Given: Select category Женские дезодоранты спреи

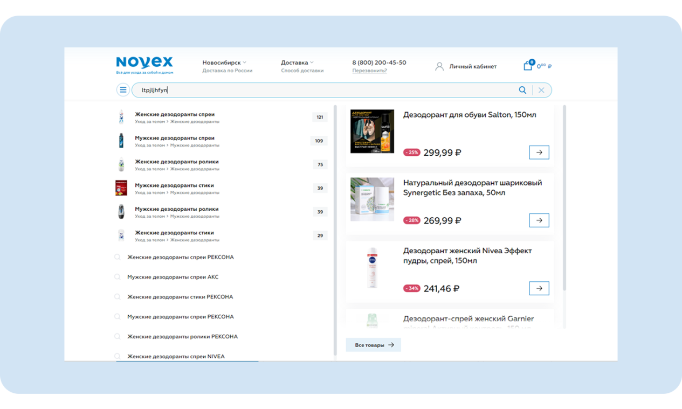Looking at the screenshot, I should tap(175, 114).
